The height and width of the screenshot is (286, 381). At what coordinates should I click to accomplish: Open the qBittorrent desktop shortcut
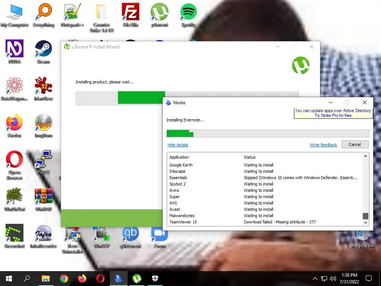click(131, 237)
